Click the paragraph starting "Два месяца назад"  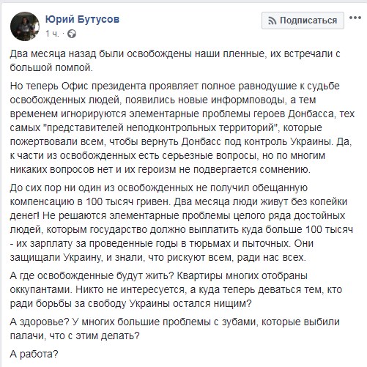coord(175,61)
